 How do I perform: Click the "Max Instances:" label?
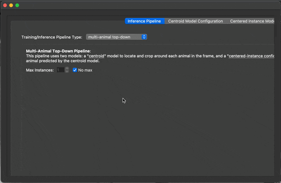click(40, 70)
